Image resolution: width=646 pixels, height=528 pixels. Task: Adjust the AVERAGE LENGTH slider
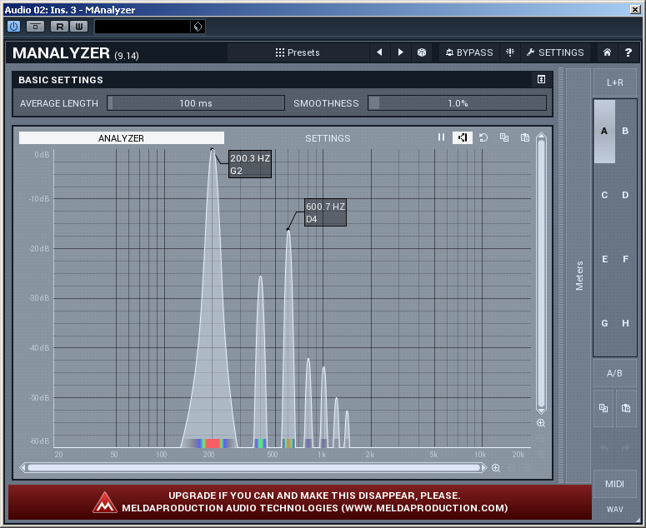pos(196,103)
